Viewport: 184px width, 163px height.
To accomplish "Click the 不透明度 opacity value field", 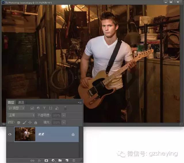I will coord(57,115).
